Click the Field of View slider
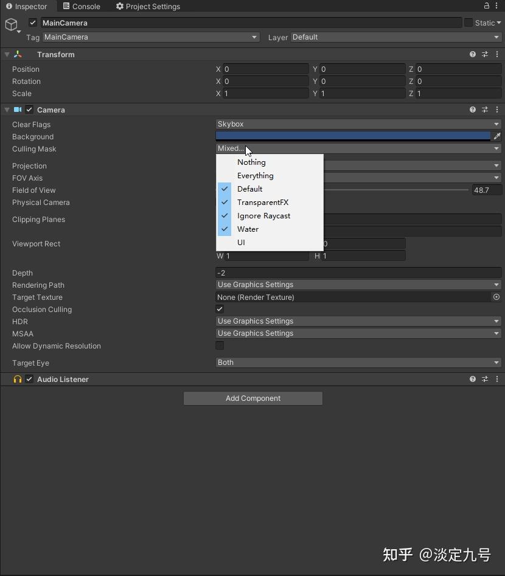This screenshot has width=505, height=576. 396,190
